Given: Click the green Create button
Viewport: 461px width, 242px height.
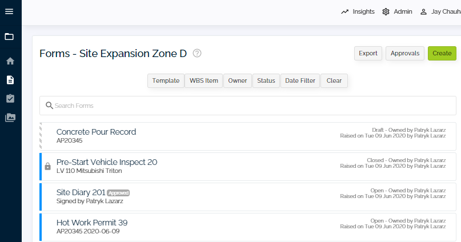Looking at the screenshot, I should pyautogui.click(x=442, y=53).
